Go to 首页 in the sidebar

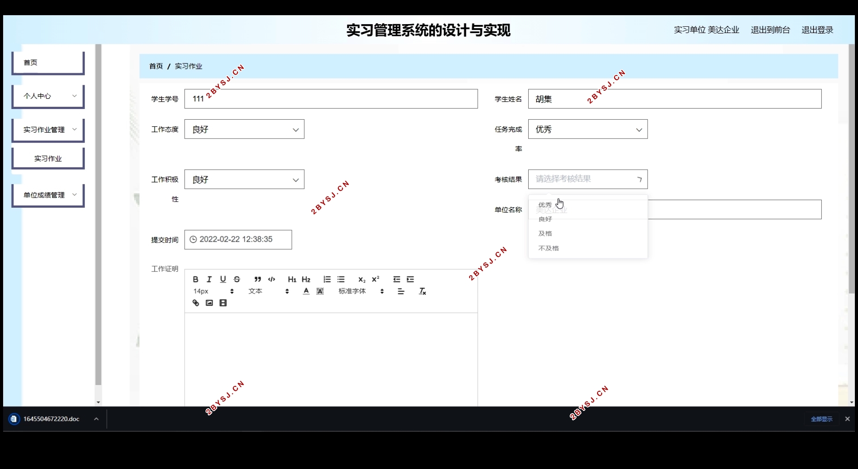48,63
